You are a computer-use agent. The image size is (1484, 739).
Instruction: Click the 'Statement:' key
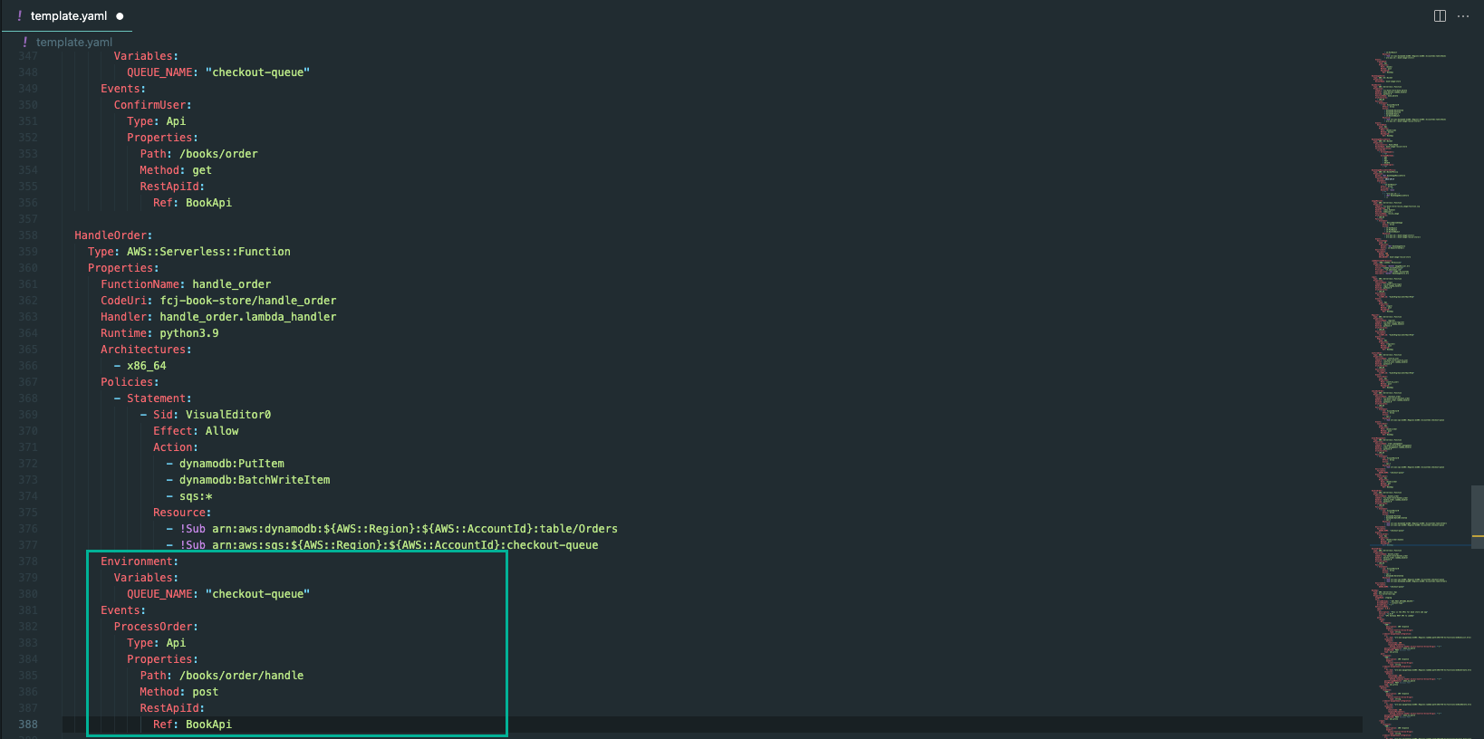pyautogui.click(x=159, y=398)
